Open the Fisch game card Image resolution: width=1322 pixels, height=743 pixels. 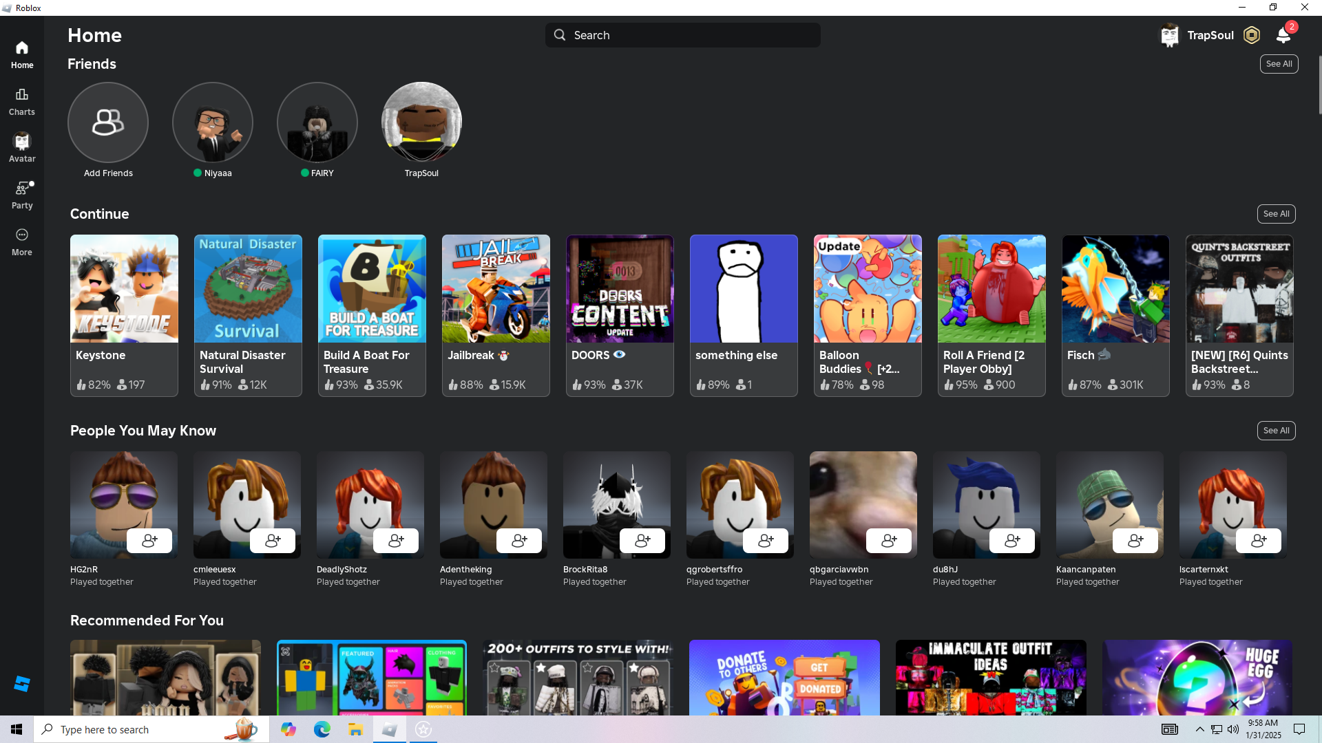pyautogui.click(x=1115, y=316)
